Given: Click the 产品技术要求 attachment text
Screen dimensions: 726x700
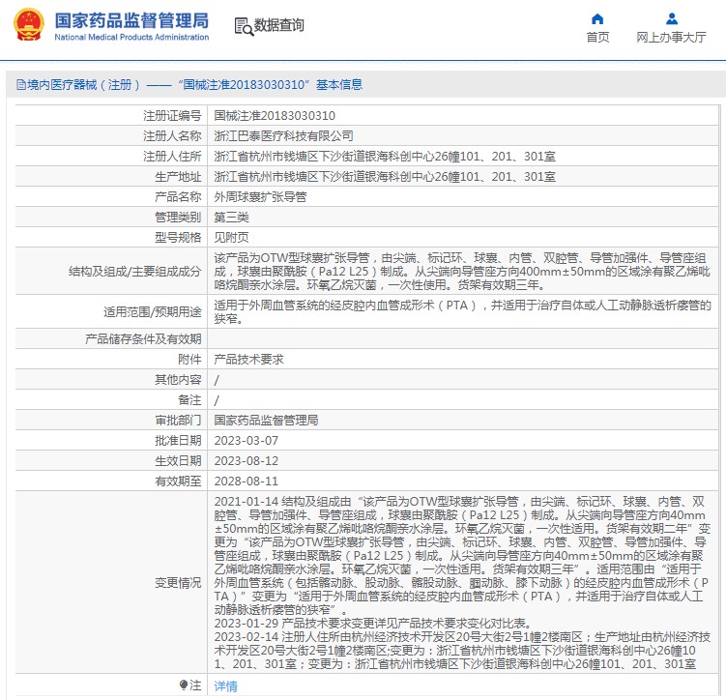Looking at the screenshot, I should click(249, 360).
